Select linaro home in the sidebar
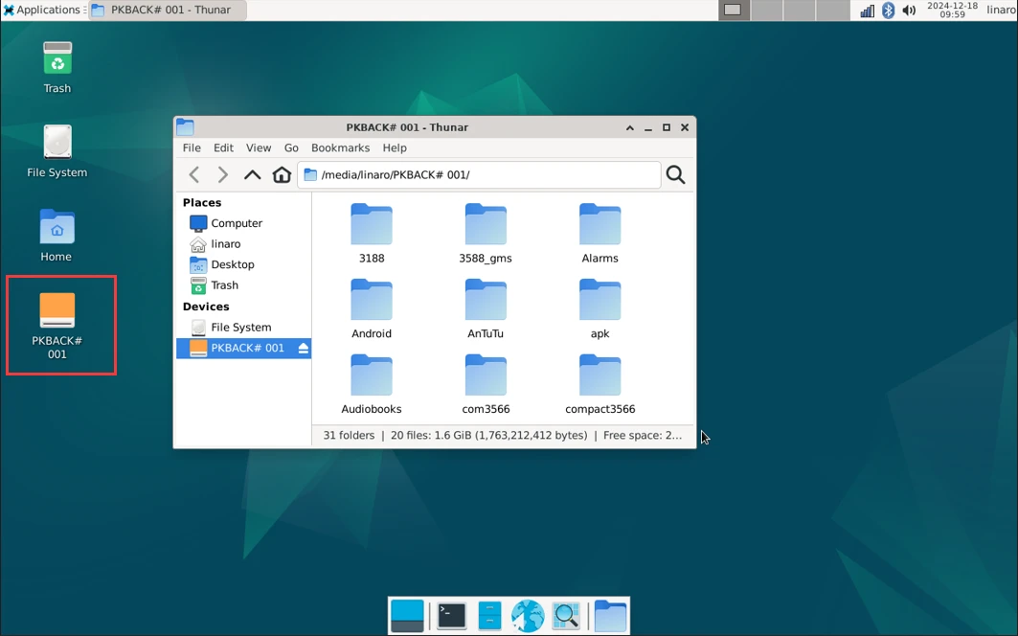 click(x=243, y=243)
